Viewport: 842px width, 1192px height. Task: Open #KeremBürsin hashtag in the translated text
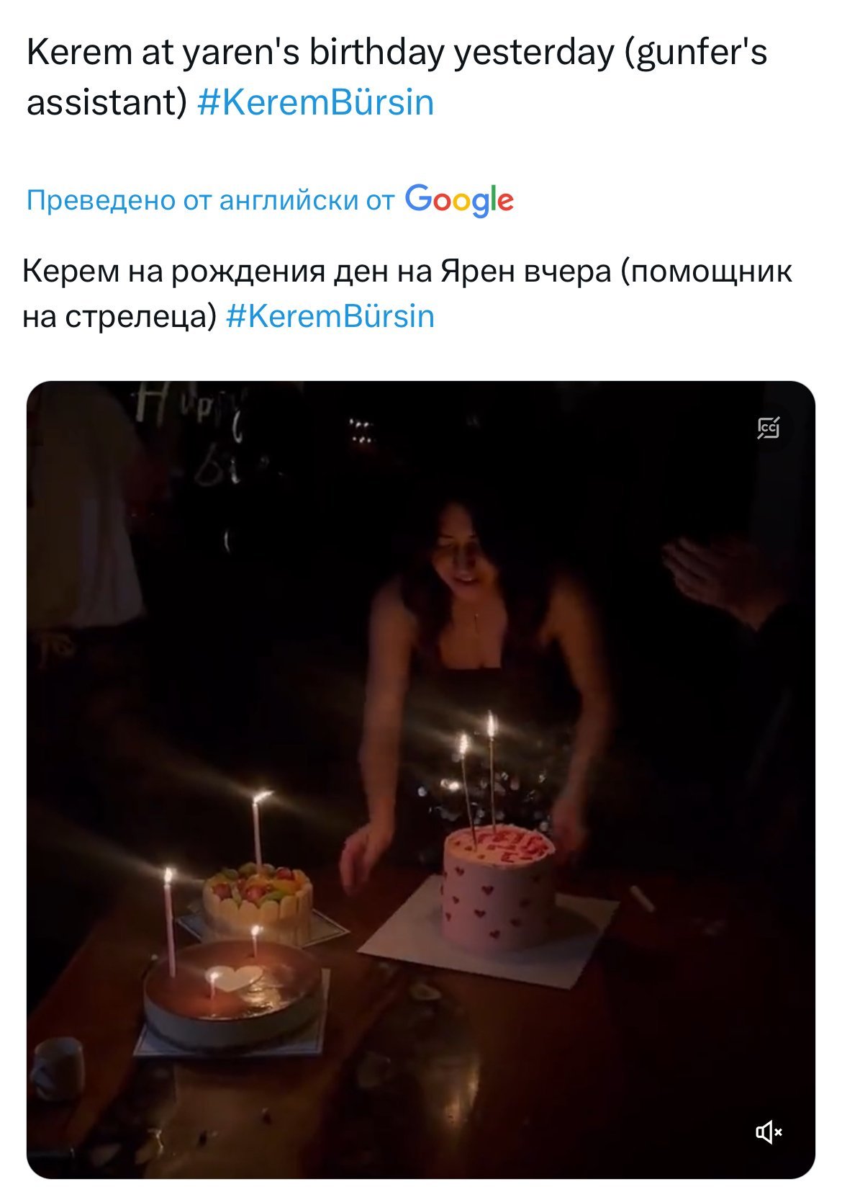(330, 316)
